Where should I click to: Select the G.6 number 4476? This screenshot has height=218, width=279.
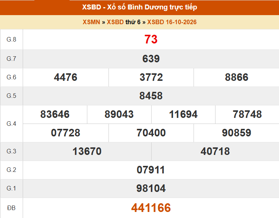tap(66, 77)
